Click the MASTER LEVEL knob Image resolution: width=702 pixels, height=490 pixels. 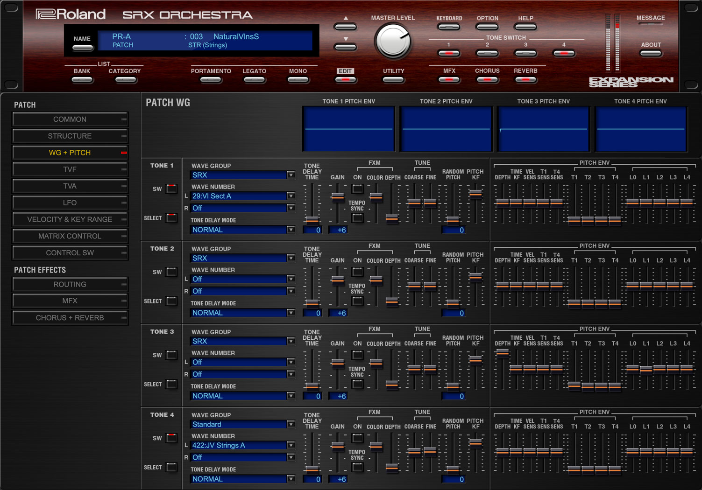click(x=393, y=42)
